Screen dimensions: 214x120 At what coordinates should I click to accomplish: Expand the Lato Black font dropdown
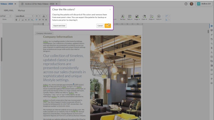pos(24,16)
